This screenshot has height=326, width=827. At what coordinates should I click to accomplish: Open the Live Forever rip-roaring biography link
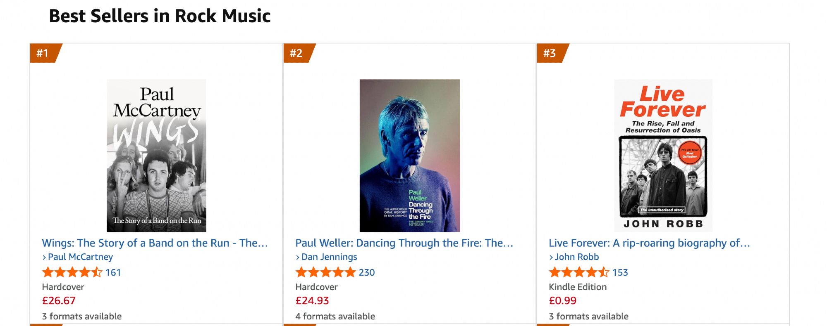tap(649, 243)
